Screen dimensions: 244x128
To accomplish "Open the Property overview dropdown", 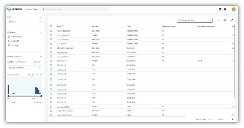I will pos(195,20).
